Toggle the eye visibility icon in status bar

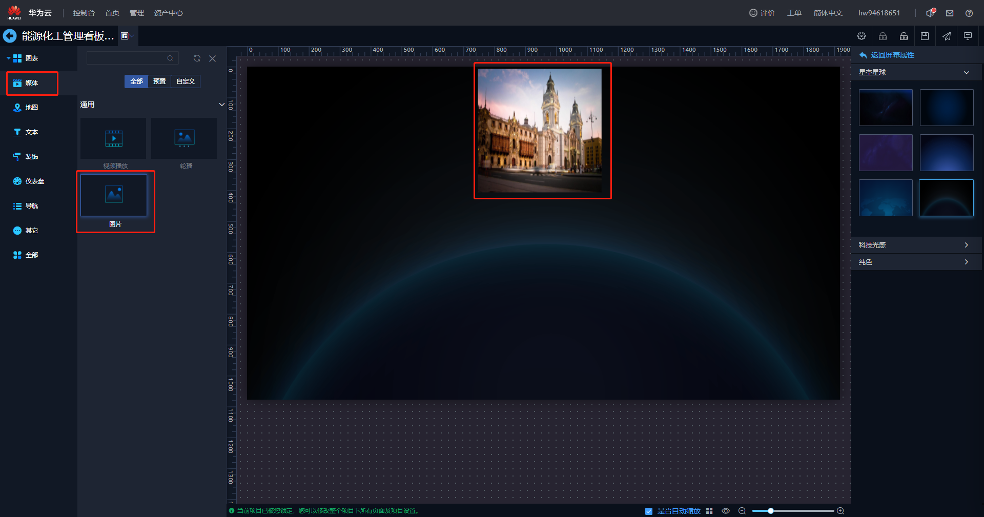pos(726,511)
